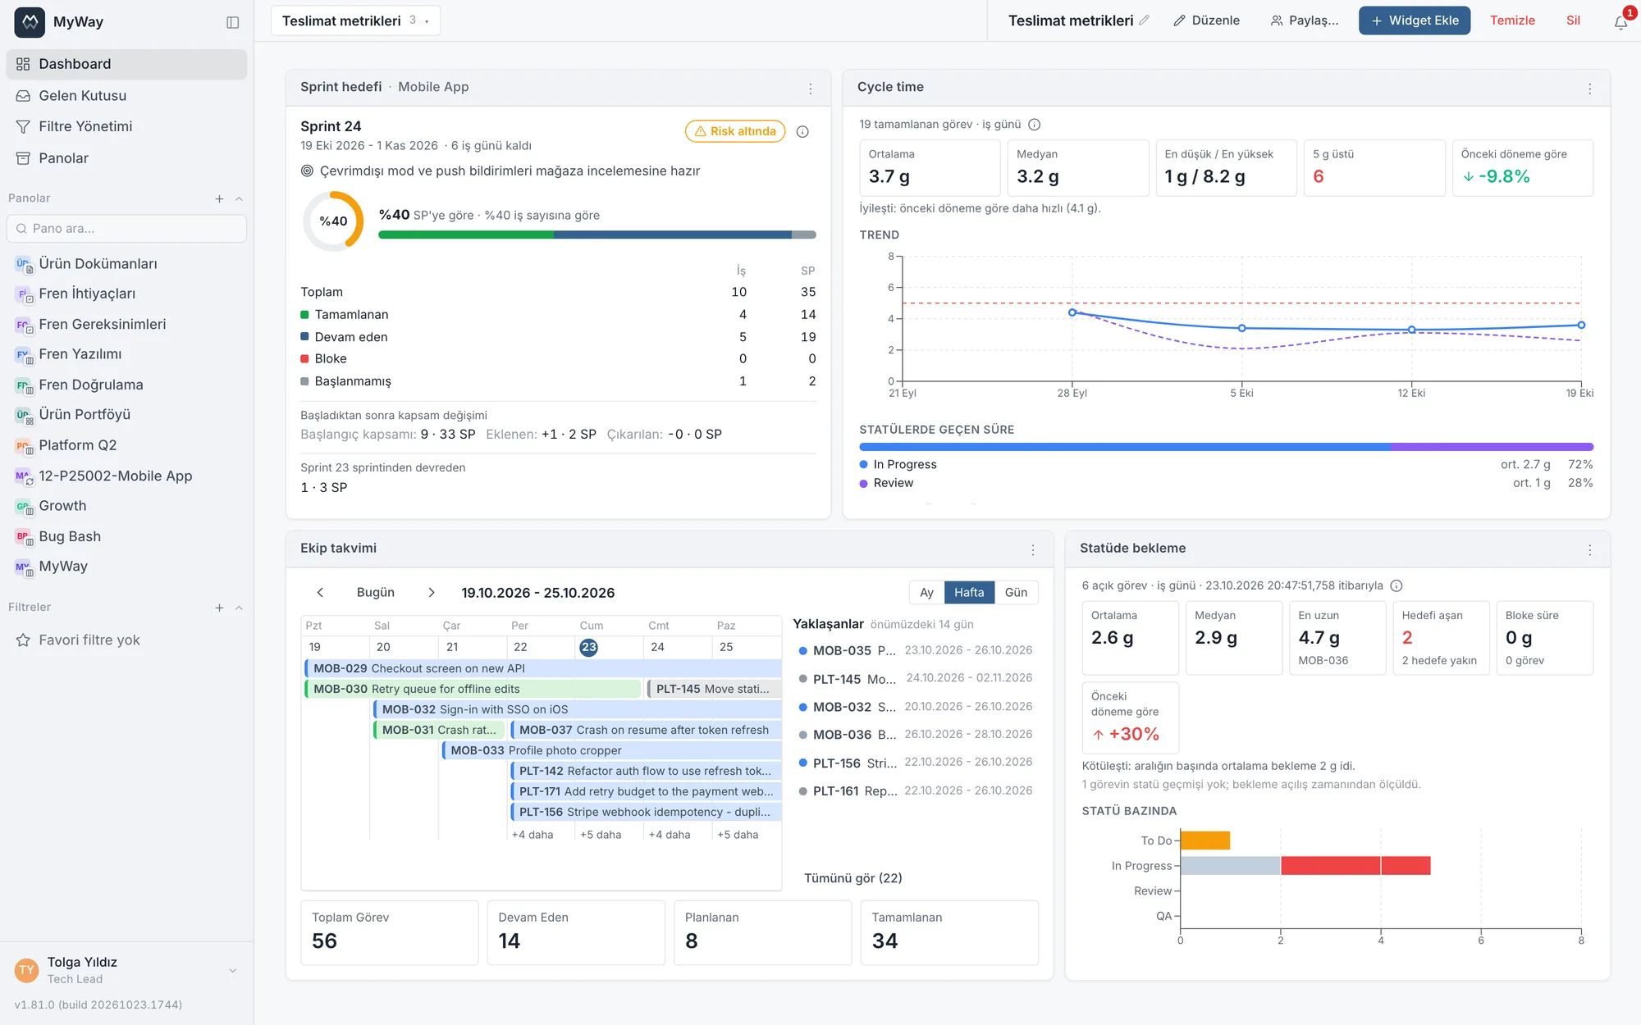The image size is (1641, 1025).
Task: Collapse the Panolar section
Action: pos(239,198)
